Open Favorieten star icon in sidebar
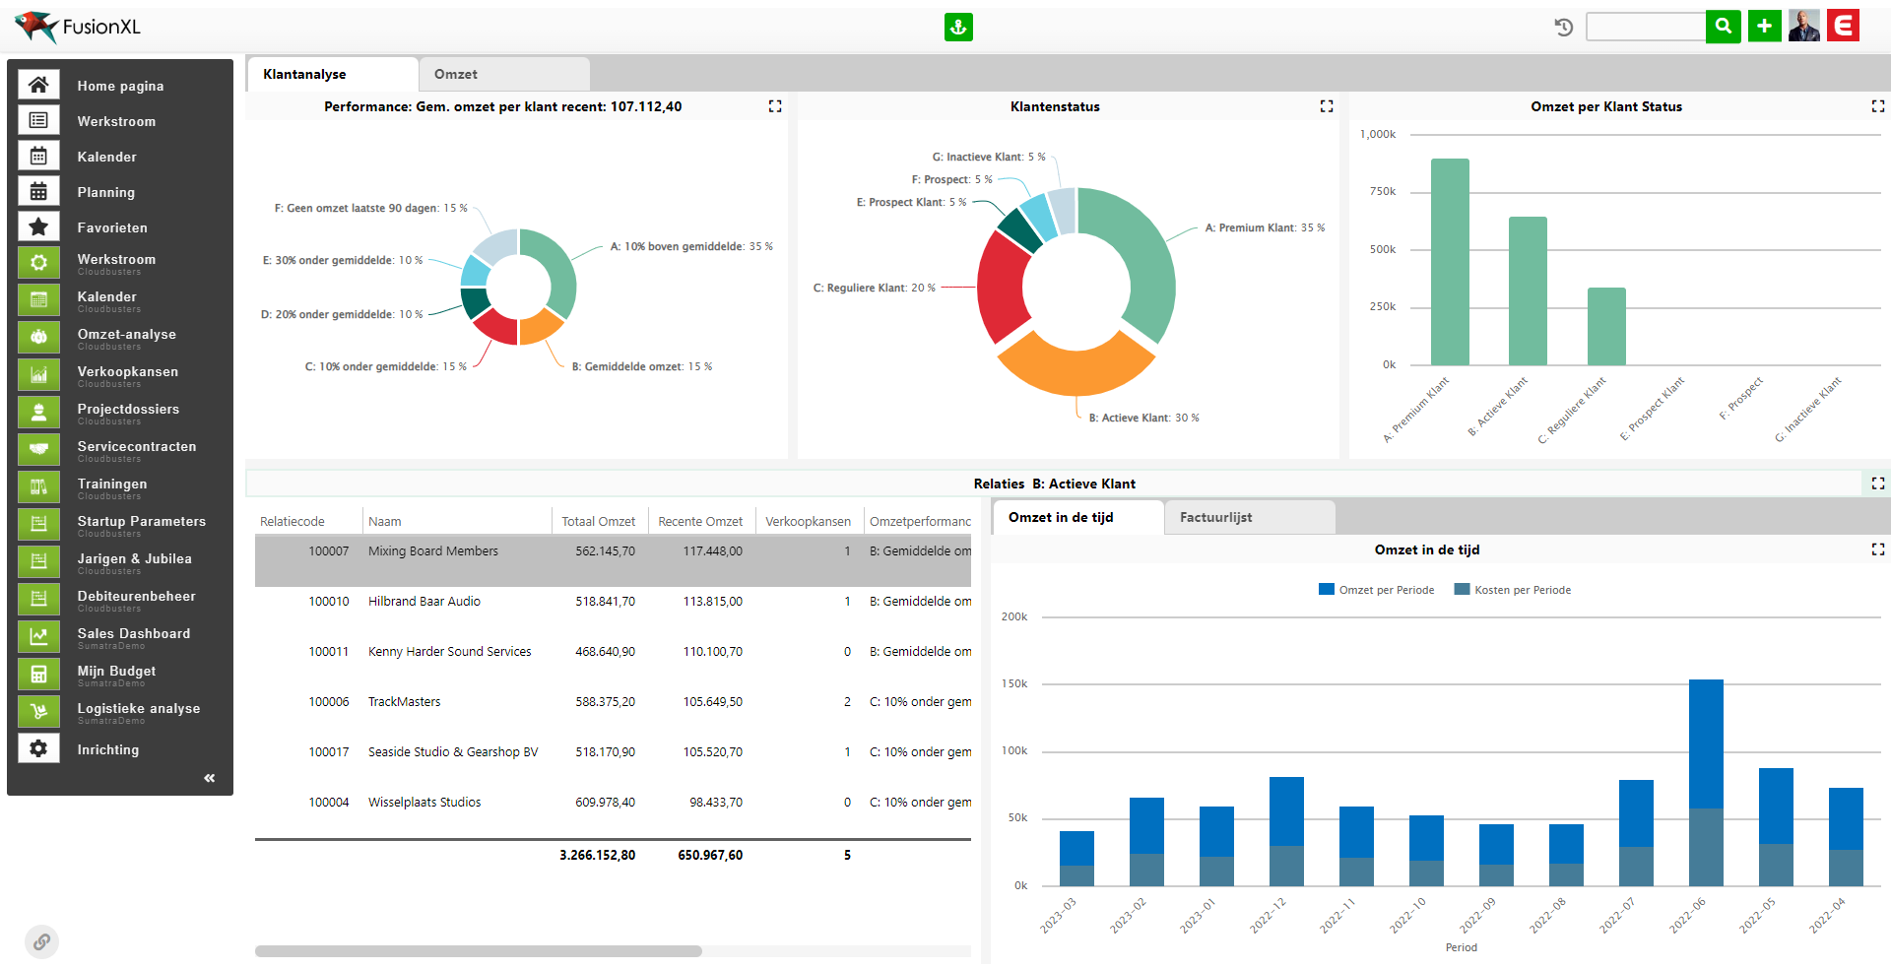Viewport: 1891px width, 969px height. (x=38, y=227)
